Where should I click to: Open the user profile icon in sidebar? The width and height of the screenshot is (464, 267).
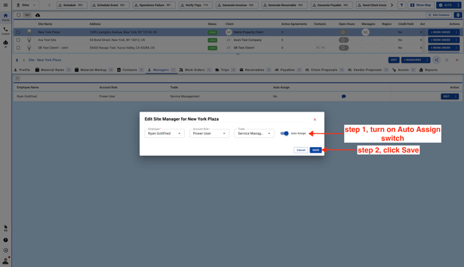pyautogui.click(x=6, y=261)
